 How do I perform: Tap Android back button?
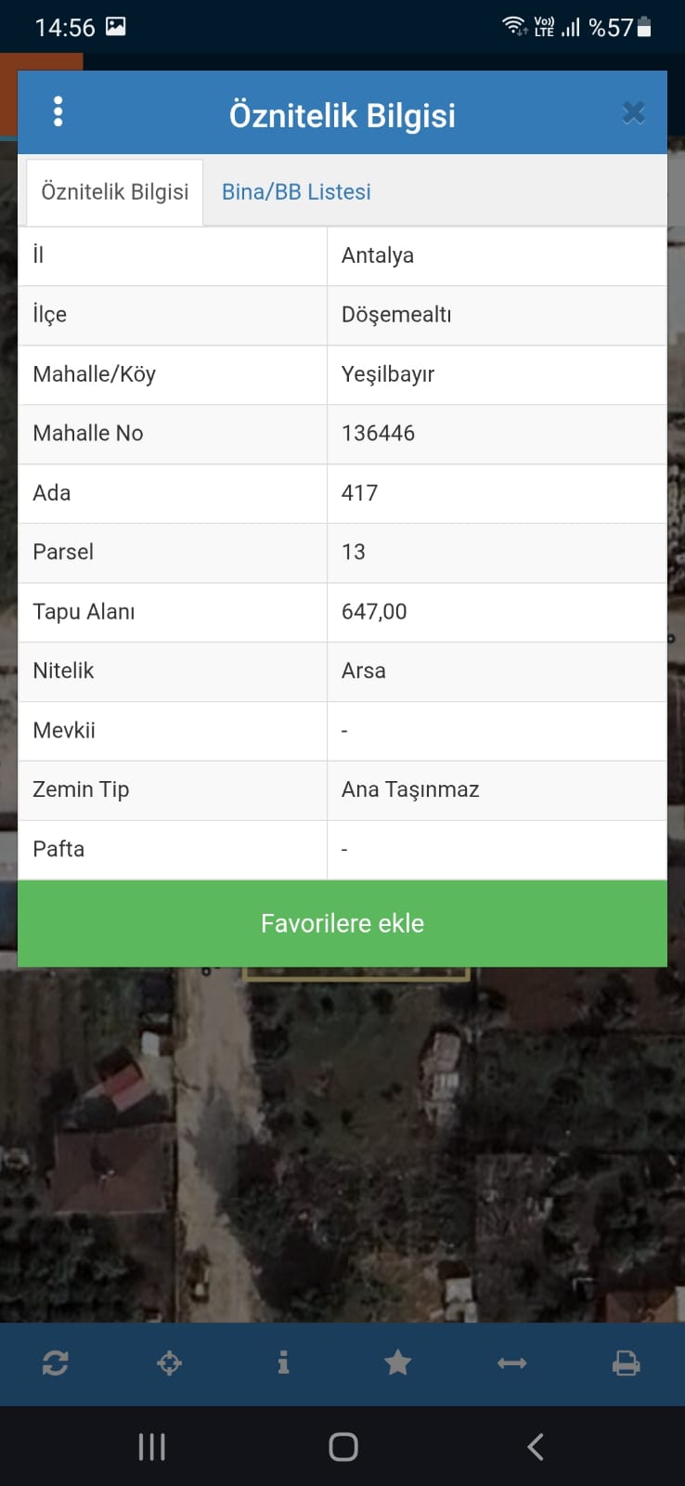click(536, 1446)
